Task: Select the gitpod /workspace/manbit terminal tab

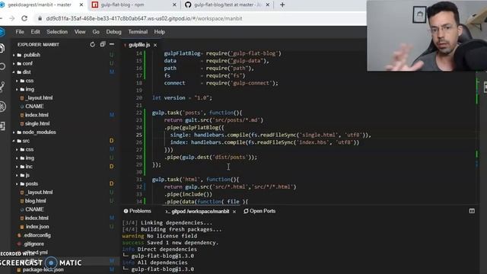Action: pos(198,212)
